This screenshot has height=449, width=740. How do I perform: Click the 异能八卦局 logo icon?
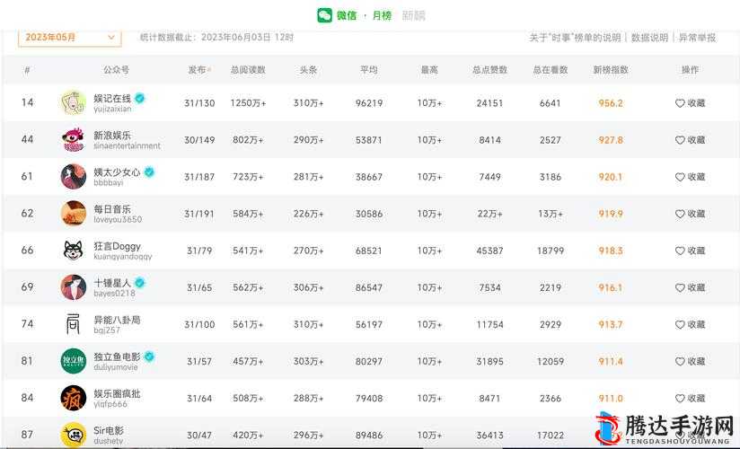pos(74,324)
